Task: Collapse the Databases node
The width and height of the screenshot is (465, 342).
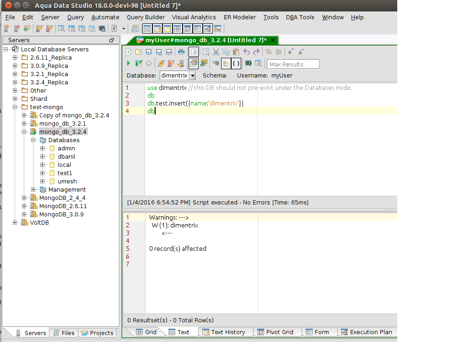Action: tap(33, 140)
